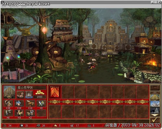Viewport: 162px width, 129px height.
Task: Open the town hall building icon
Action: pyautogui.click(x=20, y=95)
